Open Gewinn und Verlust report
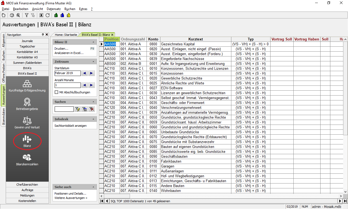Screen dimensions: 348x209 click(x=27, y=123)
